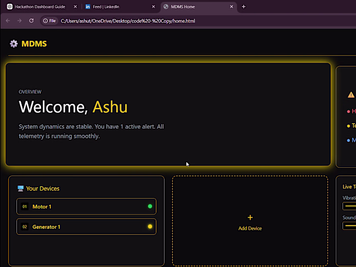Close the Feed | LinkedIn tab
This screenshot has height=267, width=356.
[x=154, y=7]
